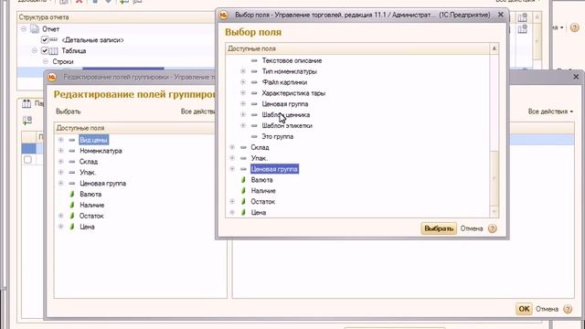Expand the Шаблон этикетки node
Image resolution: width=585 pixels, height=329 pixels.
tap(243, 125)
